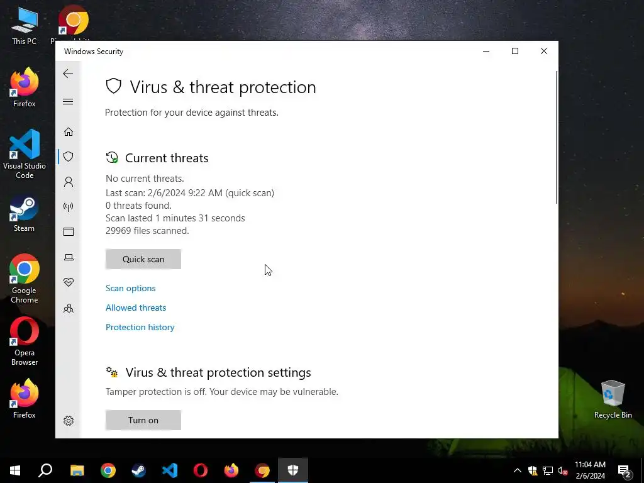Turn on tamper protection button

click(143, 420)
